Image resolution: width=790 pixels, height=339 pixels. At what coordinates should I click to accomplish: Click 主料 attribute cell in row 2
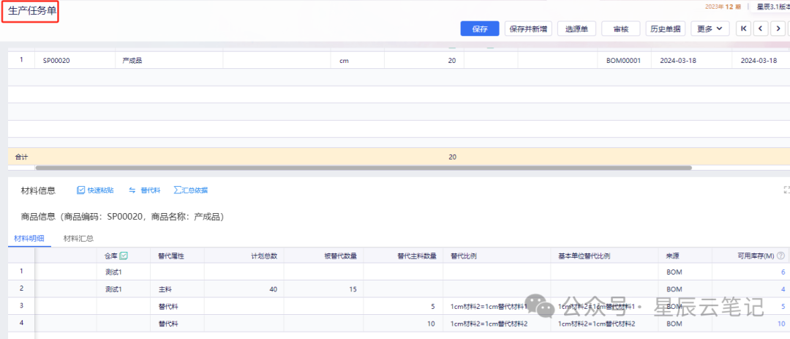(x=177, y=289)
